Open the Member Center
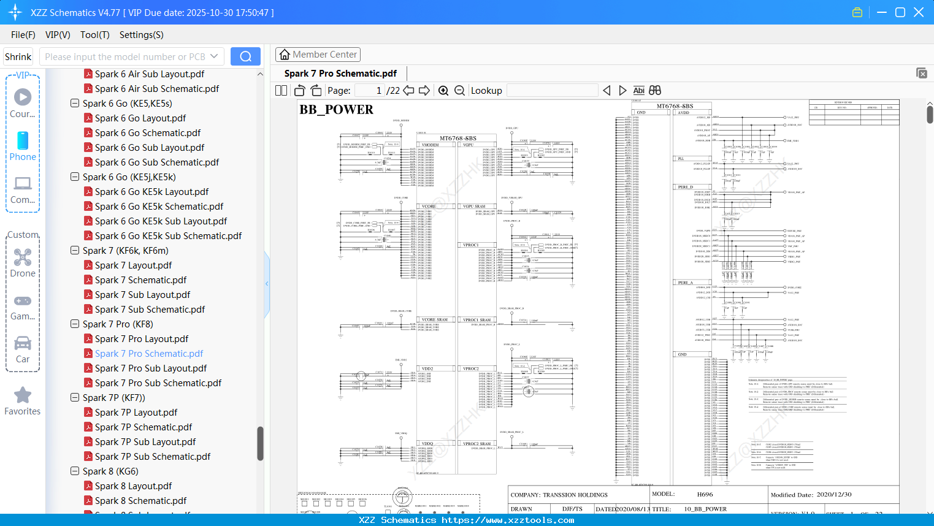 318,54
